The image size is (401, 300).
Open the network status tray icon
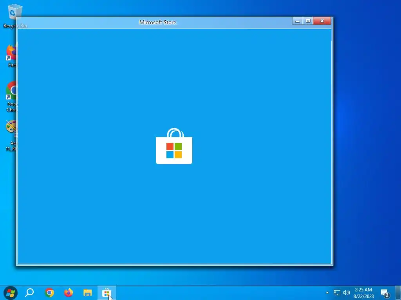click(337, 293)
